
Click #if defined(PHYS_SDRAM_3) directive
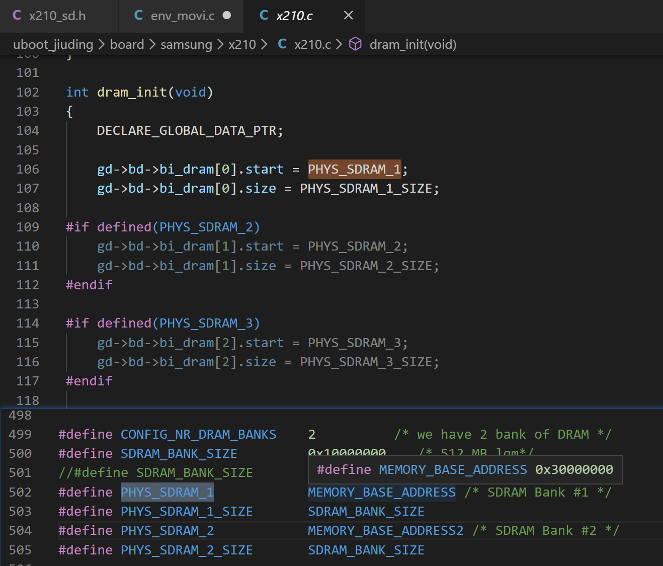point(163,323)
